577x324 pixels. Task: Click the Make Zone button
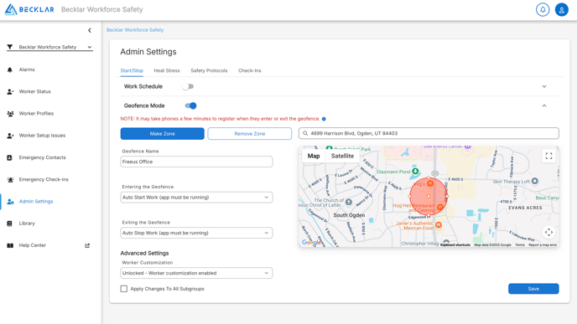(163, 134)
